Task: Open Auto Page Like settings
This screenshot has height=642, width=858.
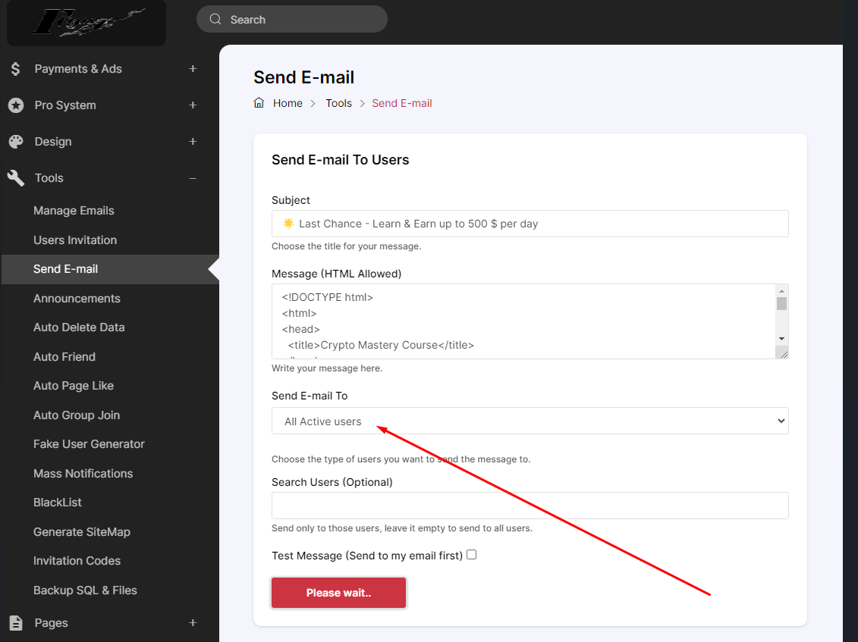Action: (74, 386)
